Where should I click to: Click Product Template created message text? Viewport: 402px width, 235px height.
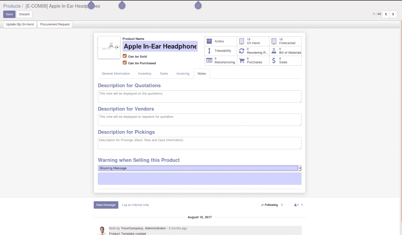coord(127,233)
